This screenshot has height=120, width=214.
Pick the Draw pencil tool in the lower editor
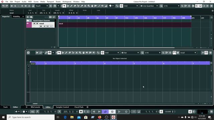coord(66,53)
